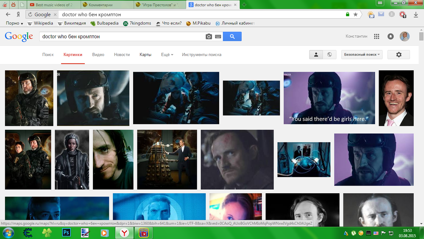The height and width of the screenshot is (239, 424).
Task: Launch Photoshop from the taskbar
Action: (x=66, y=232)
